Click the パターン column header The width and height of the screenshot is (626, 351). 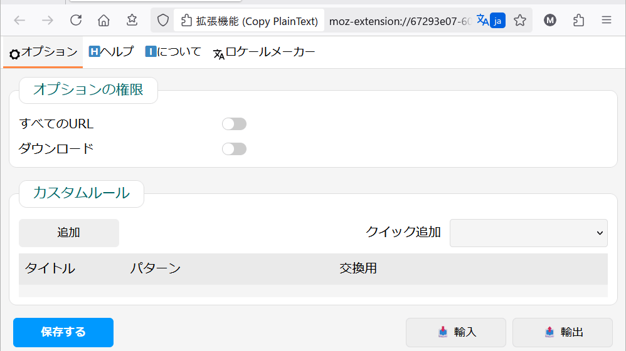coord(156,268)
